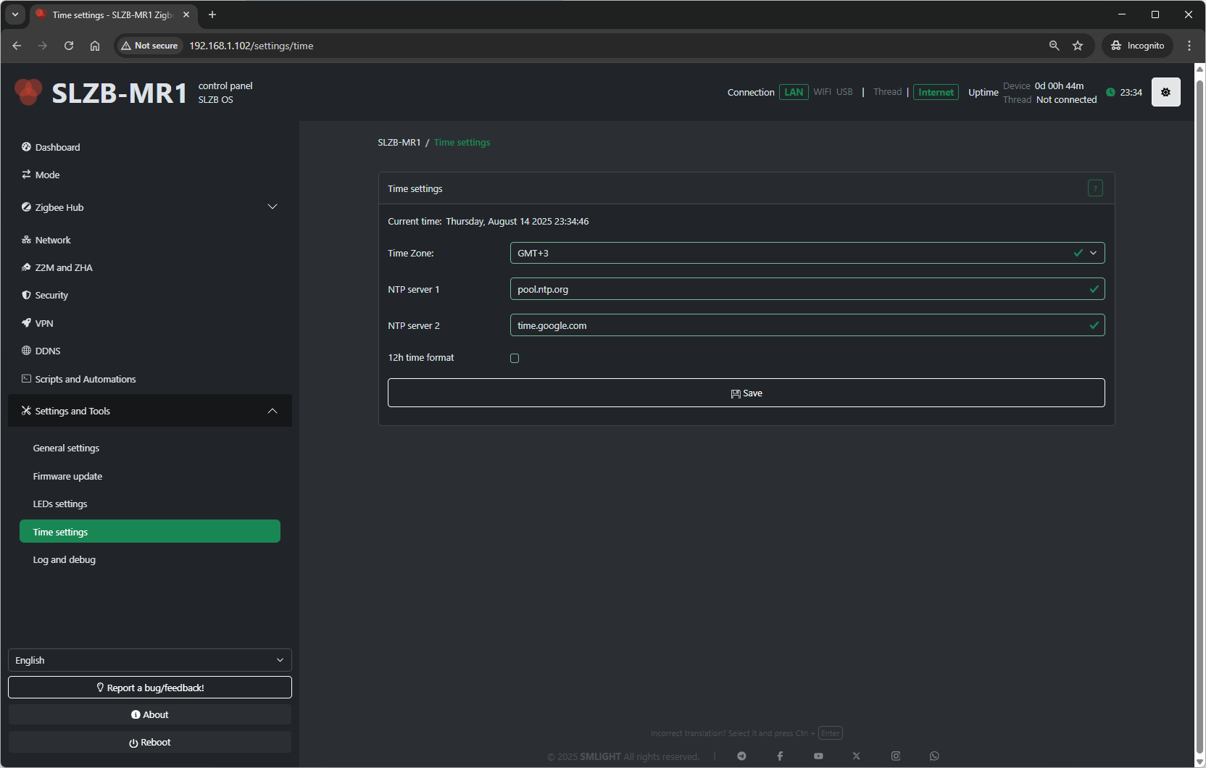1206x768 pixels.
Task: Open the Instagram icon in footer
Action: 896,756
